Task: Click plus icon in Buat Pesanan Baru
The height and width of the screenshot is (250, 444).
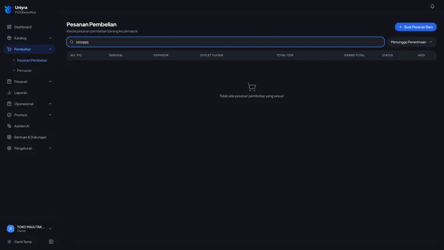Action: tap(401, 27)
